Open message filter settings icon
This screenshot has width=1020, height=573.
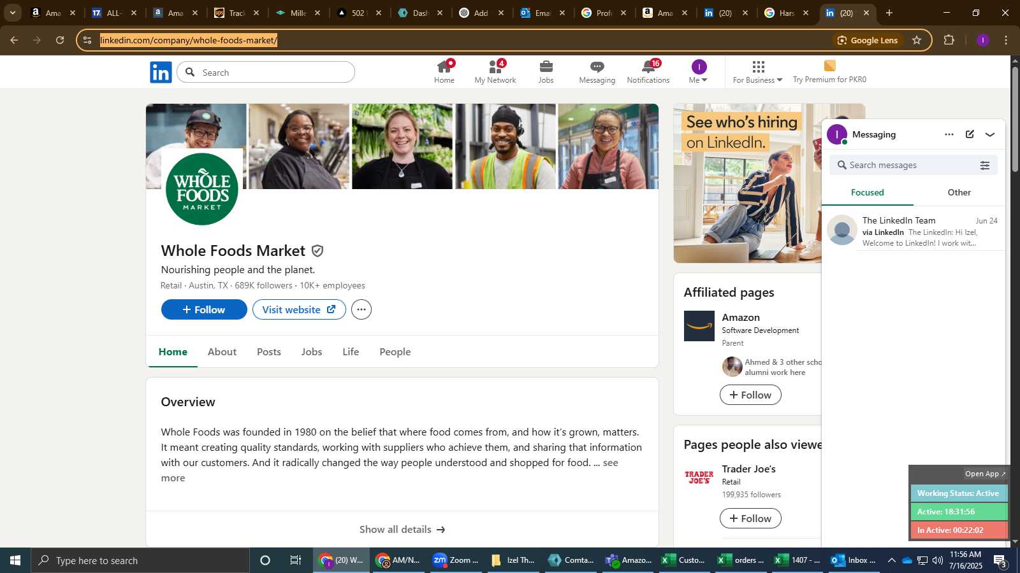[x=985, y=165]
